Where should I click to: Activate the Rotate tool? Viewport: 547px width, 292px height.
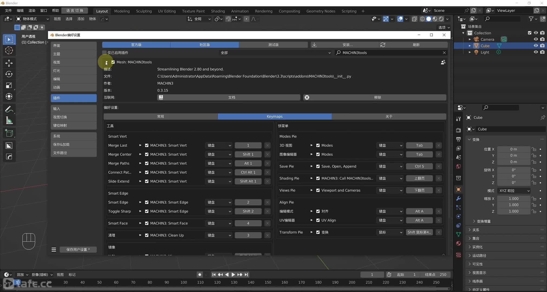pyautogui.click(x=9, y=74)
